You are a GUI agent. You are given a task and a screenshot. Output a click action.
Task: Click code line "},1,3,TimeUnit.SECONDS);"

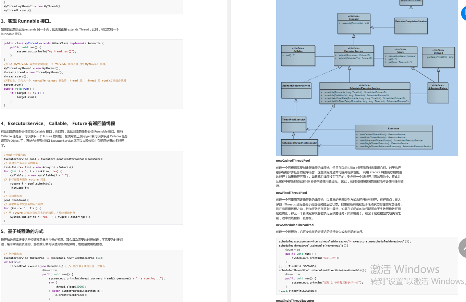[x=298, y=291]
